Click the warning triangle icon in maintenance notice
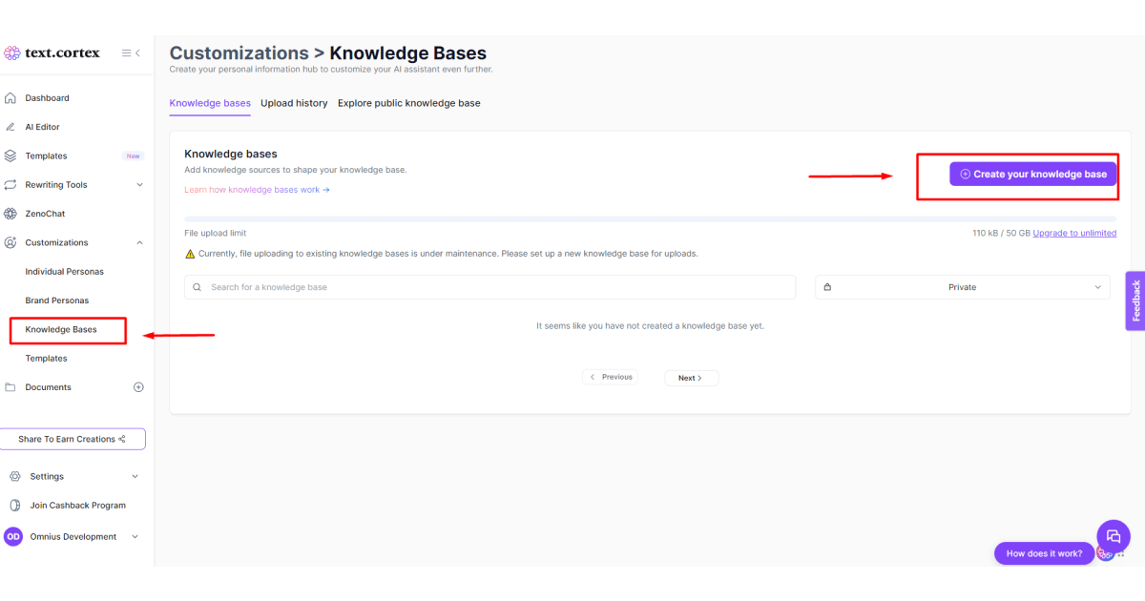This screenshot has height=601, width=1145. tap(190, 254)
